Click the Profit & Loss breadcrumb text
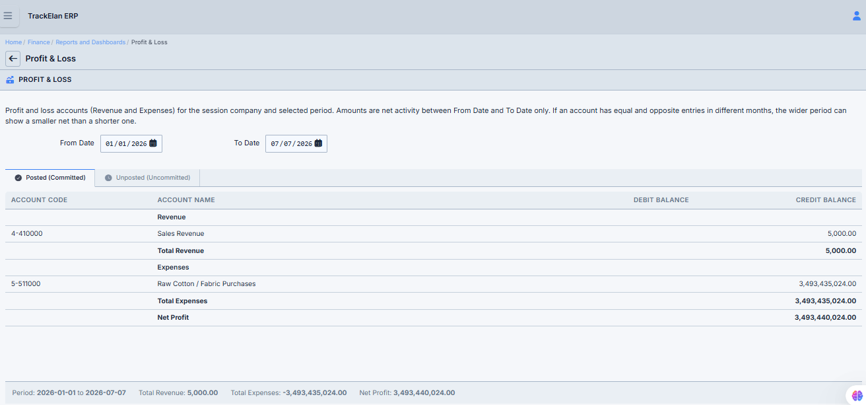Viewport: 866px width, 405px height. (149, 42)
